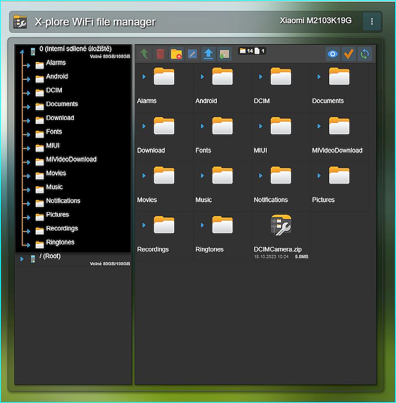This screenshot has width=396, height=403.
Task: Expand Download using its grid arrow
Action: (144, 126)
